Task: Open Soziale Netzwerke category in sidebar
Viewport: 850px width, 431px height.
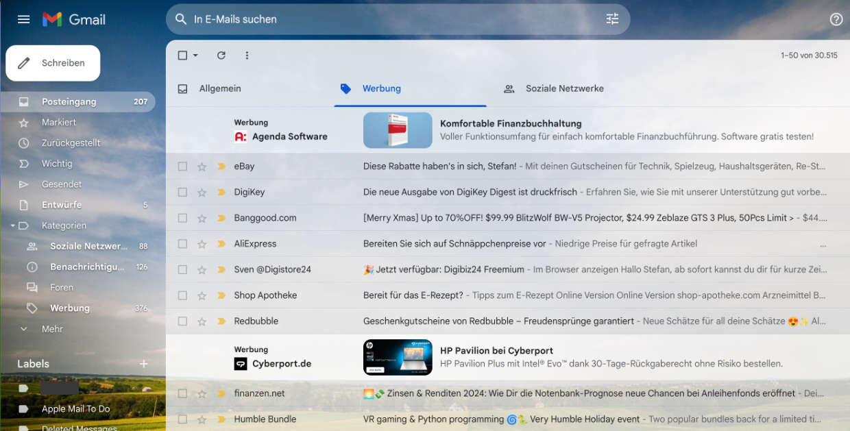Action: (77, 246)
